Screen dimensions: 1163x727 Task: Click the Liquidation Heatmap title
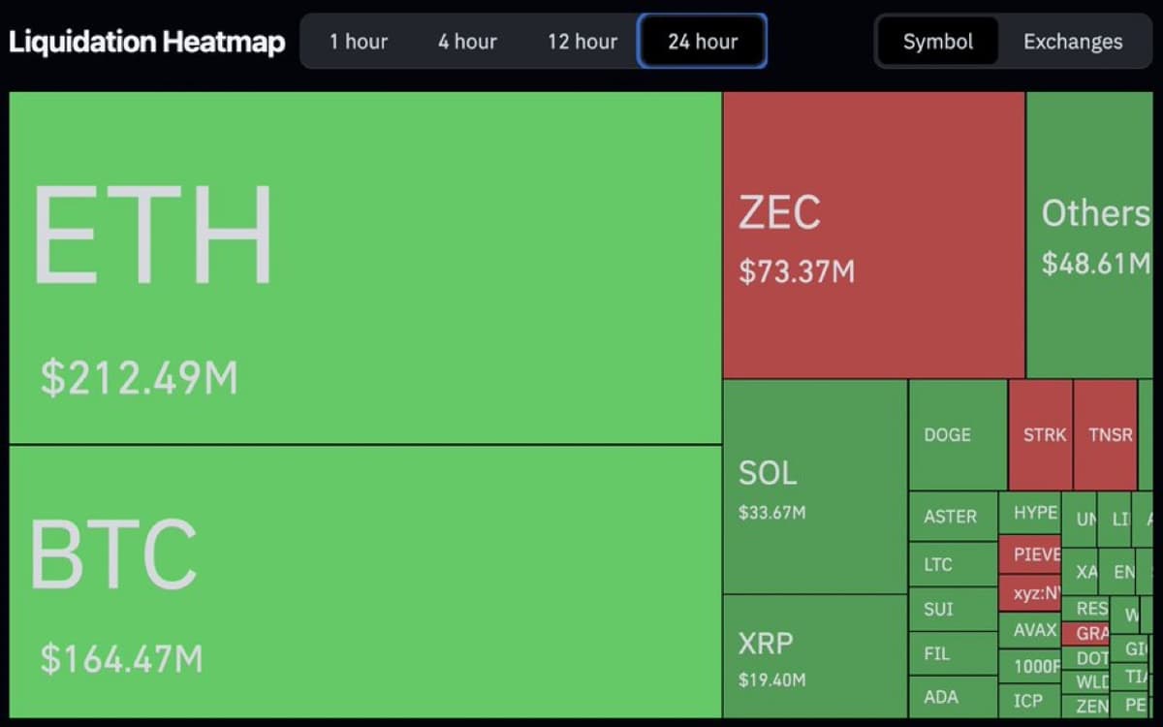coord(145,42)
